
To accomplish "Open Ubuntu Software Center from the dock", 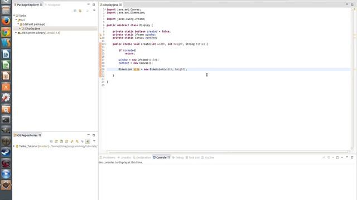I will point(6,87).
